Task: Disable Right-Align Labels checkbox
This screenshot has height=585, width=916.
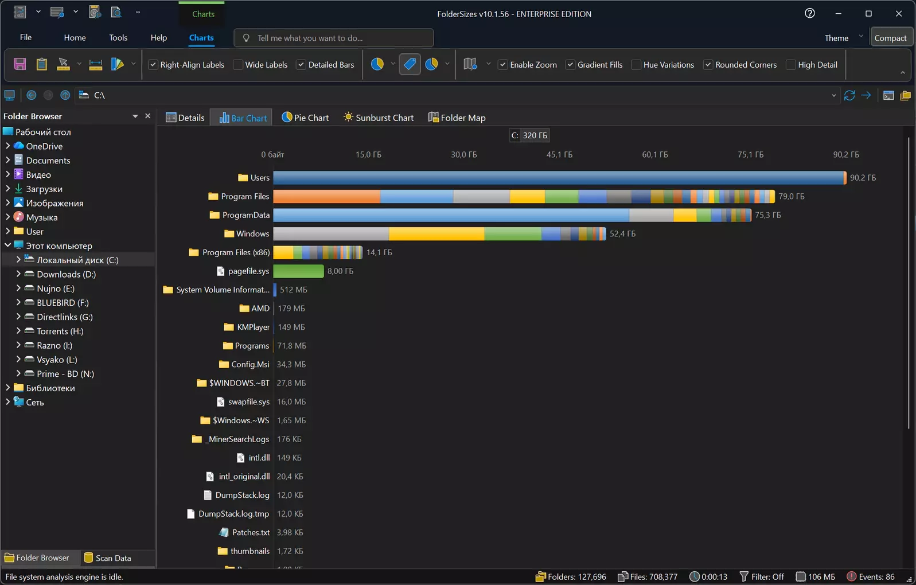Action: (x=153, y=65)
